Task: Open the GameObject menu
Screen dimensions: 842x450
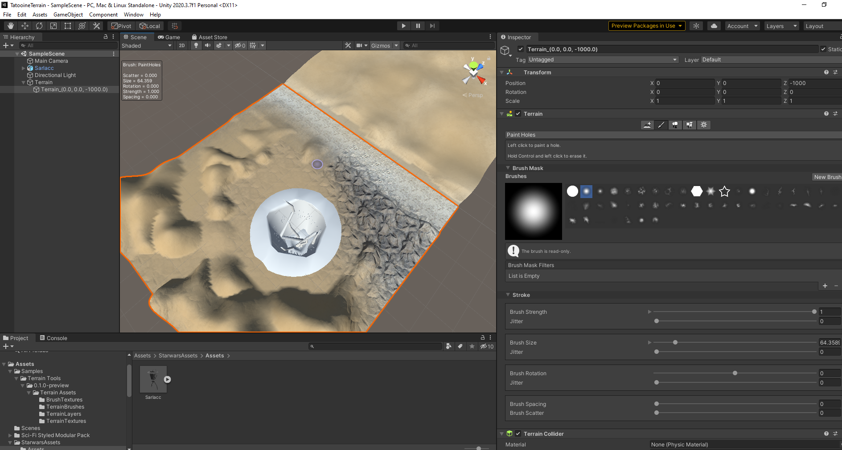Action: 68,15
